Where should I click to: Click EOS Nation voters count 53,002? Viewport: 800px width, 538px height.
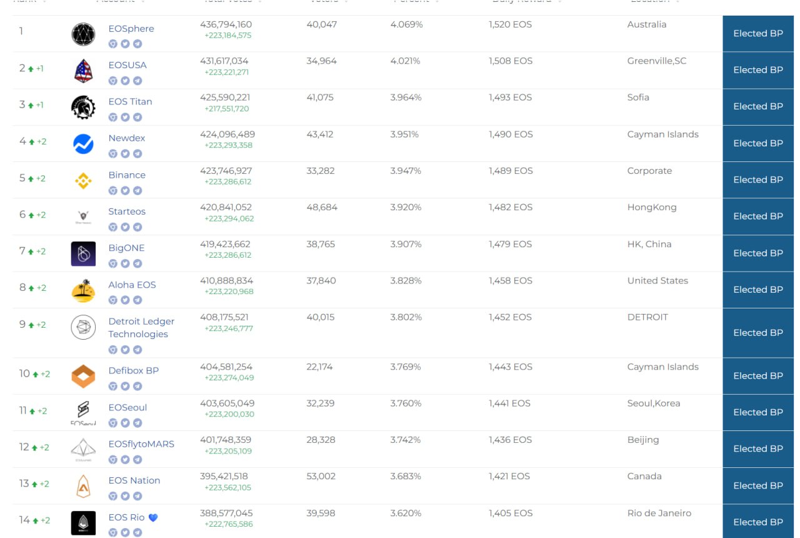[x=321, y=476]
